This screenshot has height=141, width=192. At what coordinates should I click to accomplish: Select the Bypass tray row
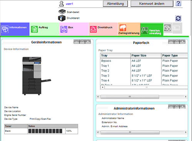point(144,61)
